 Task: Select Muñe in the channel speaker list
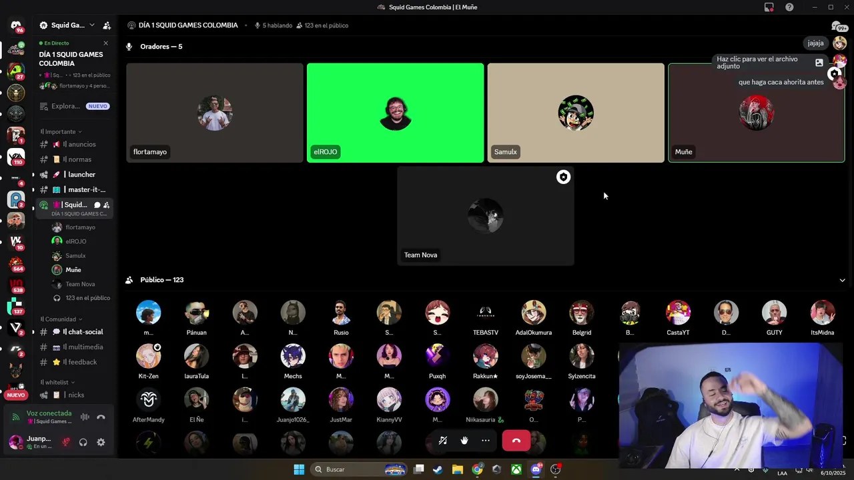(x=75, y=270)
